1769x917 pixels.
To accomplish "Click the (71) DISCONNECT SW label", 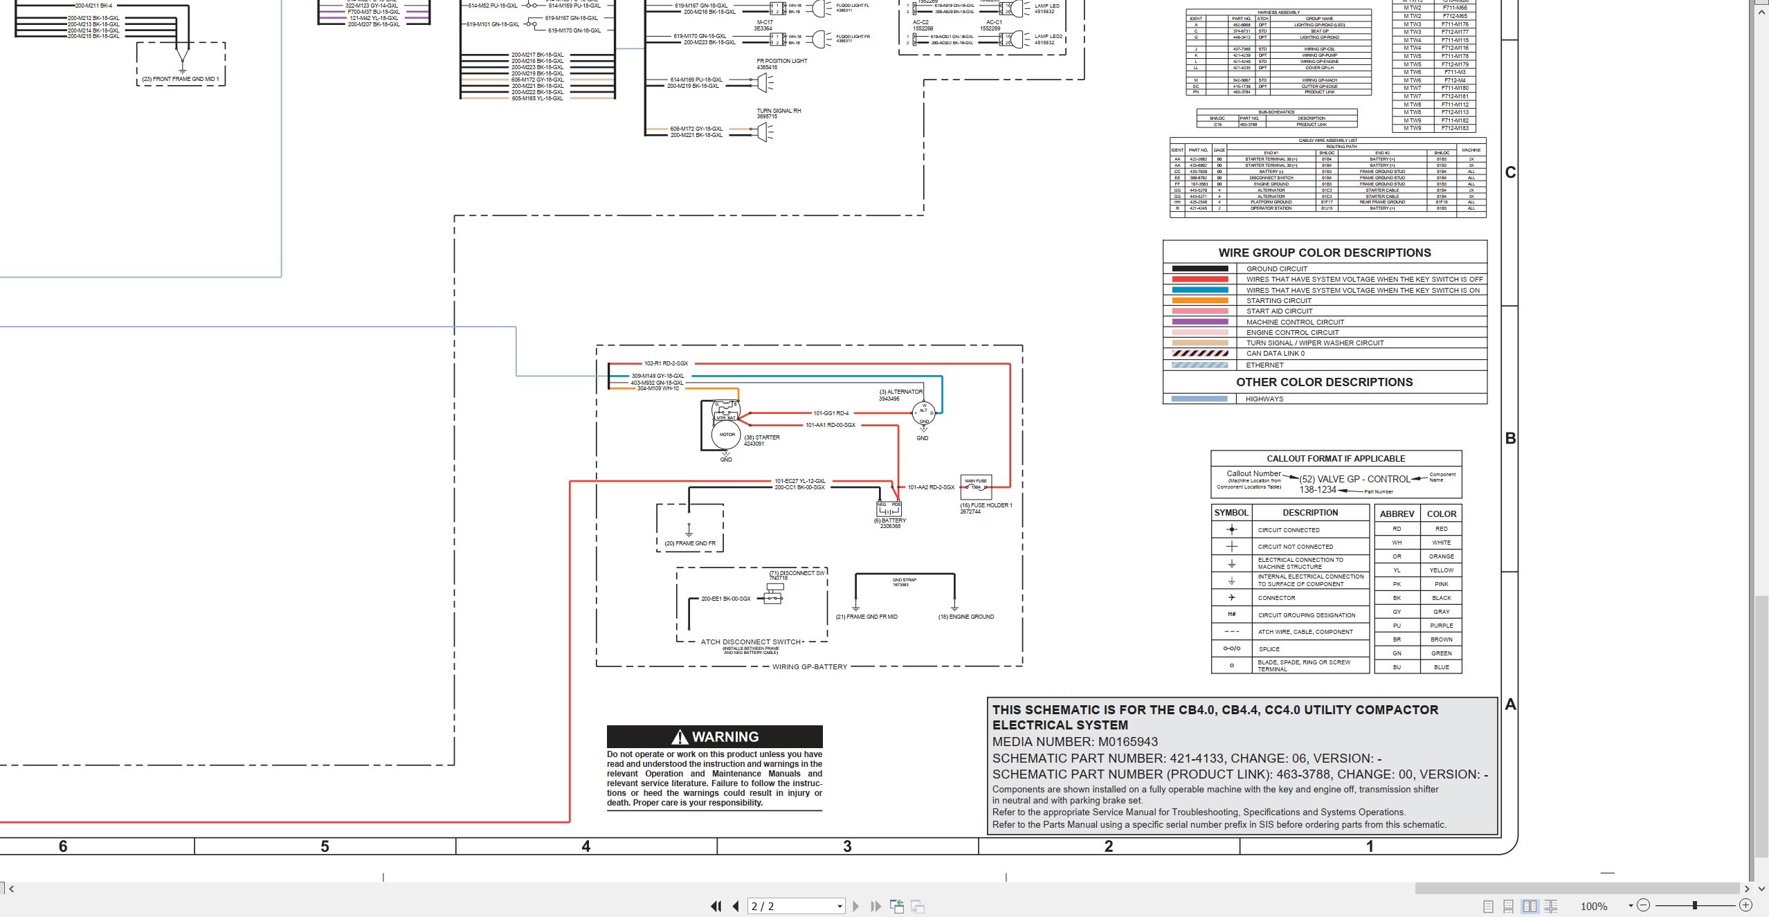I will 797,573.
